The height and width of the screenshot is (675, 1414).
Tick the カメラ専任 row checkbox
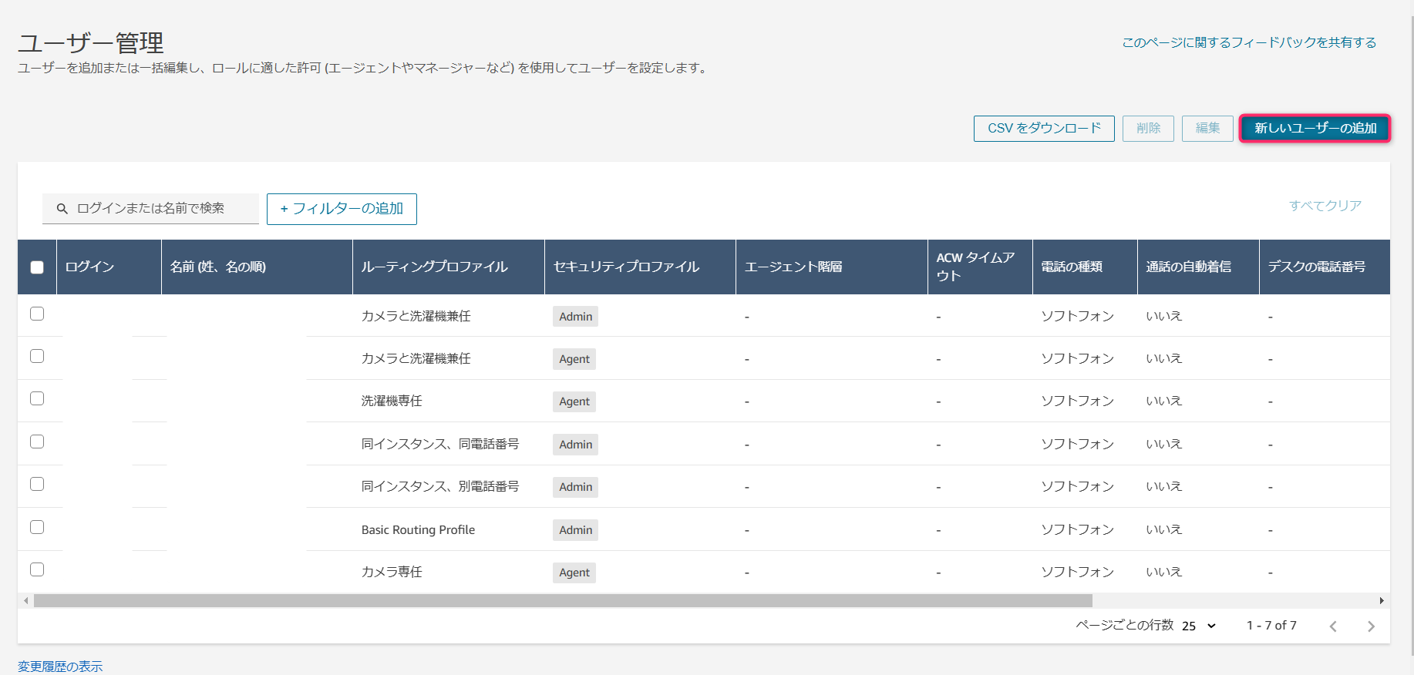[x=37, y=569]
